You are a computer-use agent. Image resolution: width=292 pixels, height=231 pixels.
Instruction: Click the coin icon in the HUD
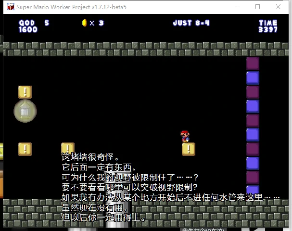pos(84,23)
